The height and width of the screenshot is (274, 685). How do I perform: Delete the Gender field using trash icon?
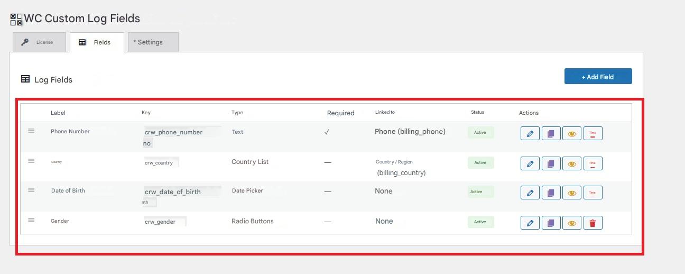(x=593, y=223)
